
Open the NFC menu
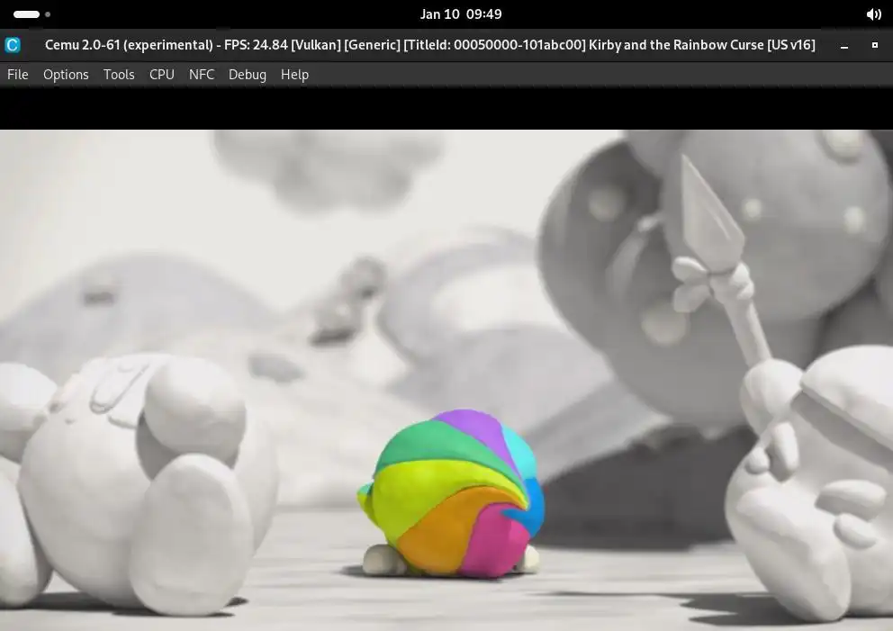[x=202, y=75]
